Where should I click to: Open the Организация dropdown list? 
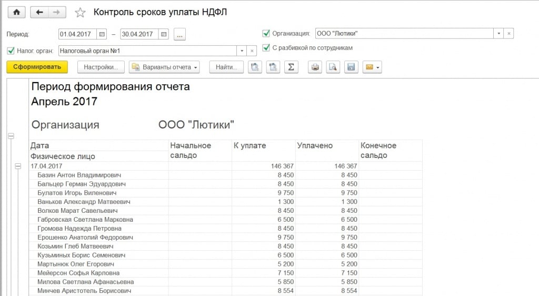tap(498, 34)
